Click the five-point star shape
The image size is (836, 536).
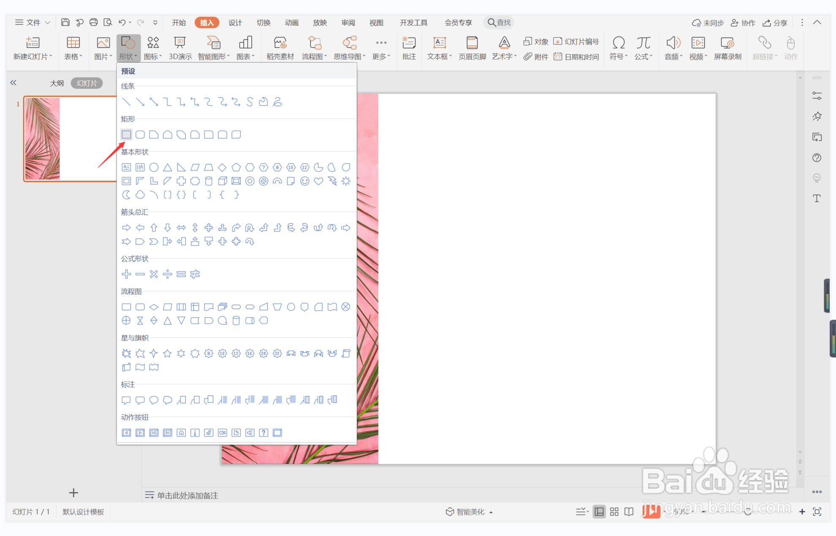click(167, 354)
